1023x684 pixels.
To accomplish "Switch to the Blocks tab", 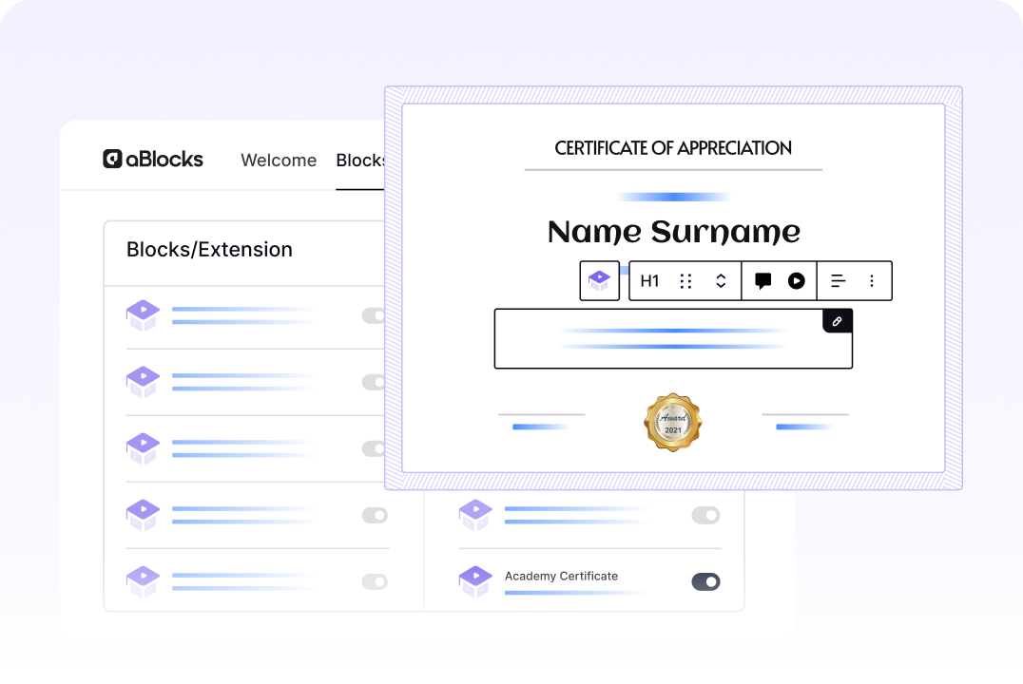I will tap(360, 161).
